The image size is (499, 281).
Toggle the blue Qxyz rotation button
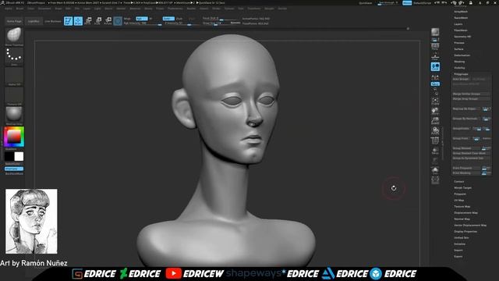pyautogui.click(x=435, y=84)
